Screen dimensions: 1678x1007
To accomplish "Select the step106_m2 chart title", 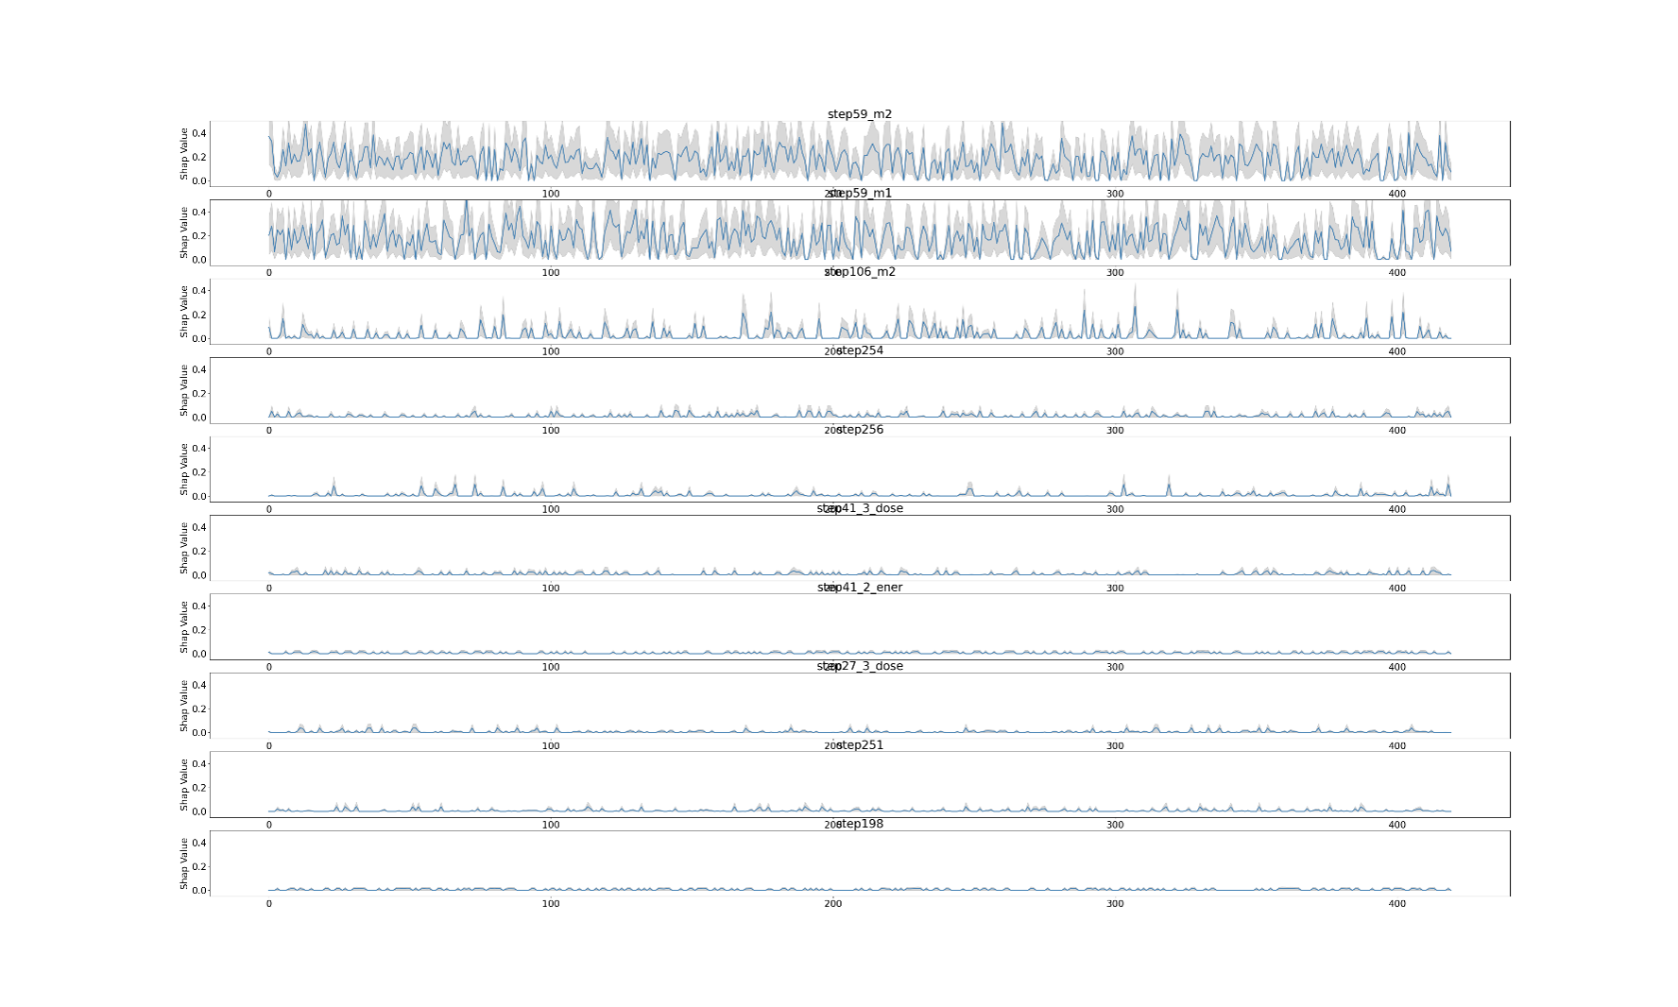I will (x=859, y=272).
